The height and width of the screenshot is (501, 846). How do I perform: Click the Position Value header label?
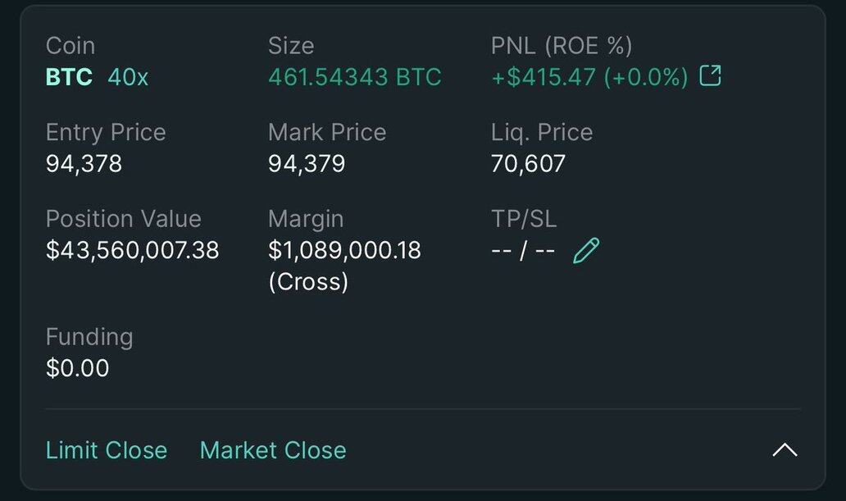[123, 219]
